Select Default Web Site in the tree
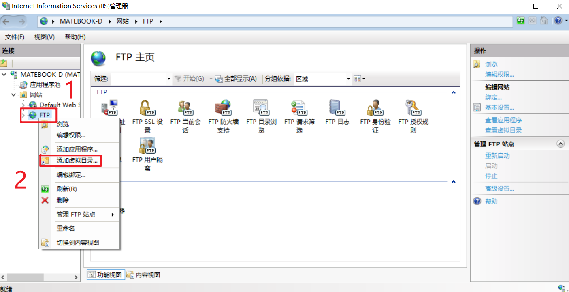The width and height of the screenshot is (569, 292). (x=60, y=105)
